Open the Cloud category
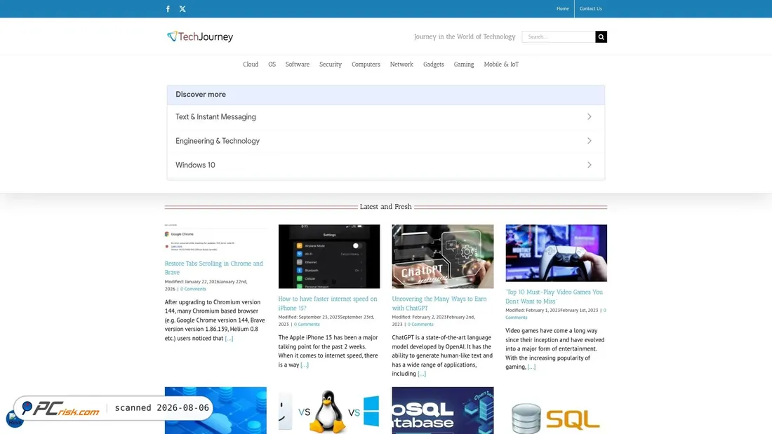The height and width of the screenshot is (434, 772). [x=251, y=65]
